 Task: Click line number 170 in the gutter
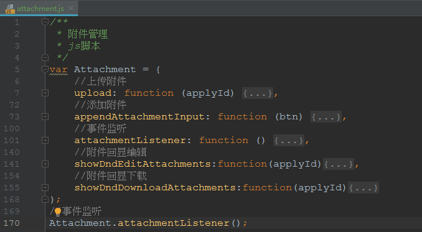(x=12, y=223)
